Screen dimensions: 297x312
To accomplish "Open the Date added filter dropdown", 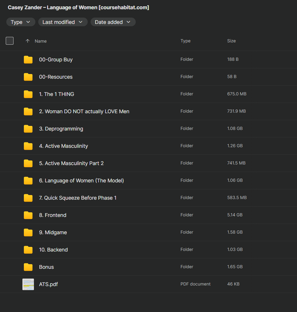I will [x=113, y=22].
